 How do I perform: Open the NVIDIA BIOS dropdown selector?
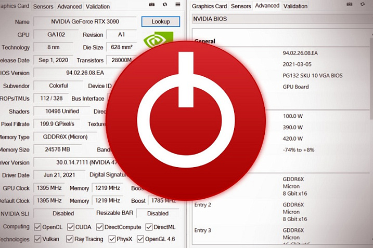[x=282, y=19]
